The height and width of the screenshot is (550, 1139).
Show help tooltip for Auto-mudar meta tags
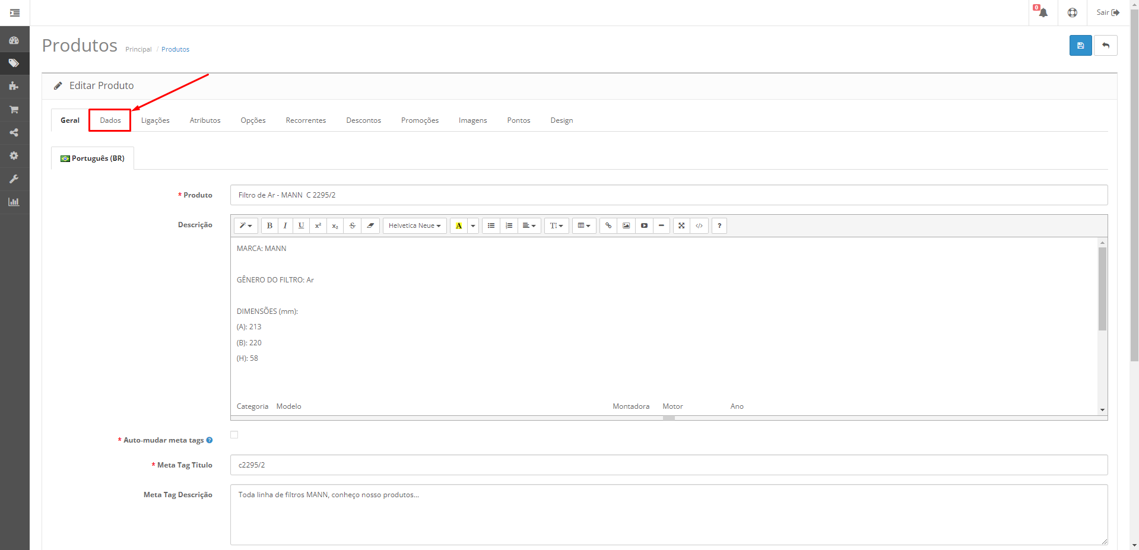coord(210,440)
